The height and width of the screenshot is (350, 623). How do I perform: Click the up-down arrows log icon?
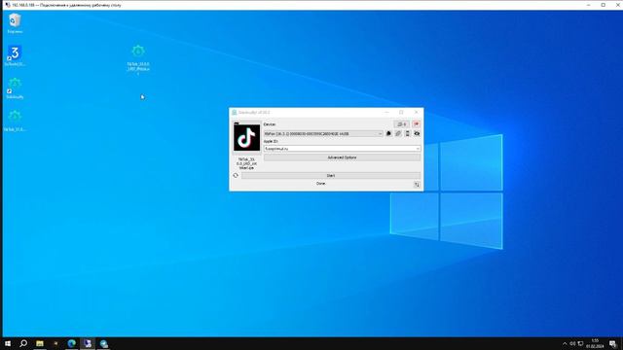pyautogui.click(x=417, y=185)
